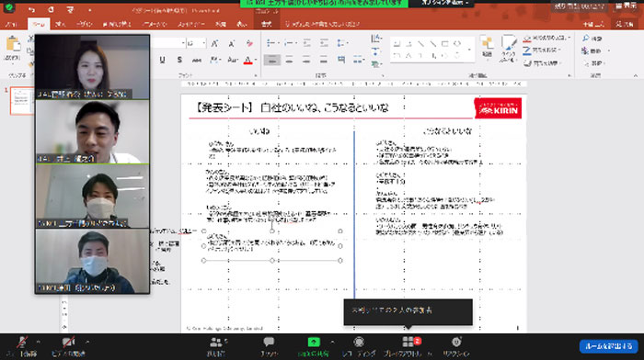This screenshot has width=644, height=360.
Task: Clear all text formatting
Action: tap(249, 43)
